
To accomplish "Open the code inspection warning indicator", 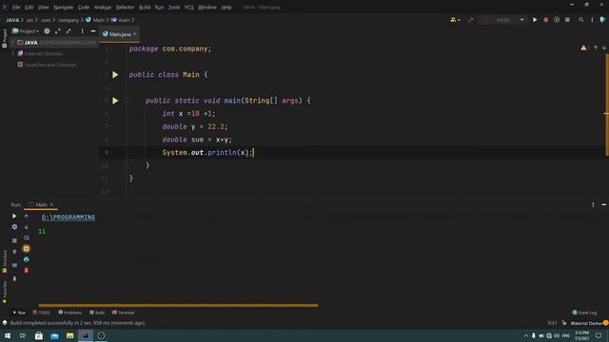I will click(583, 48).
